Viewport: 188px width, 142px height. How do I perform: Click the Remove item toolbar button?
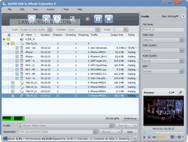tap(46, 19)
